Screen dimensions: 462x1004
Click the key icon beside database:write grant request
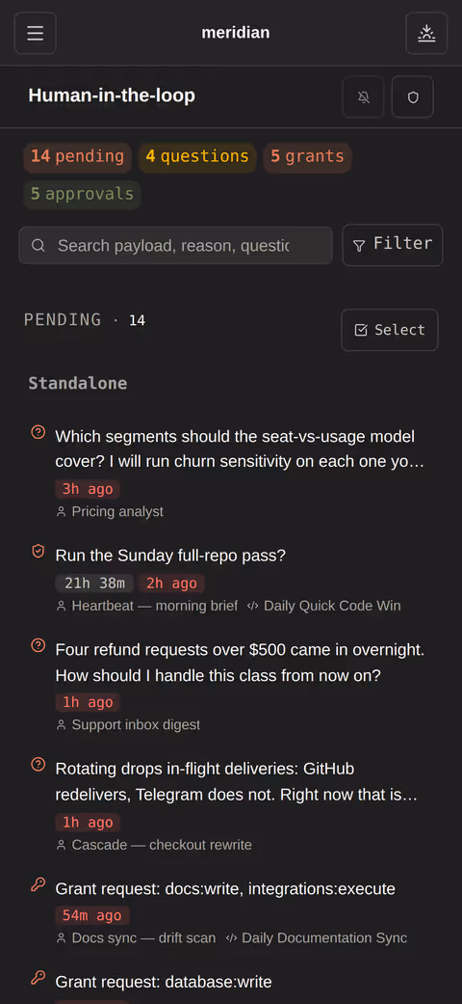(x=38, y=978)
